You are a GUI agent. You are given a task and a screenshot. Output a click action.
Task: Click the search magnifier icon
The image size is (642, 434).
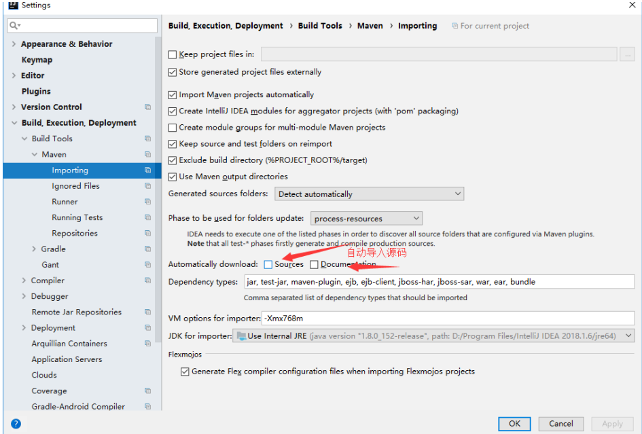14,25
